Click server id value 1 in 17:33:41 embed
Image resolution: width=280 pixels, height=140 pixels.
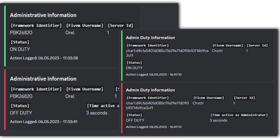(115, 96)
